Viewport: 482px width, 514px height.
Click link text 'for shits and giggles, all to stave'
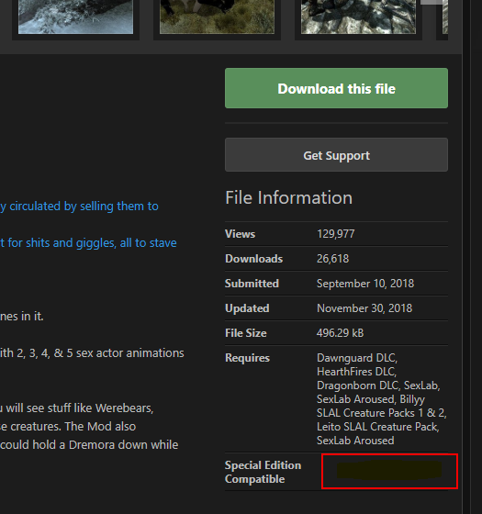click(x=92, y=243)
